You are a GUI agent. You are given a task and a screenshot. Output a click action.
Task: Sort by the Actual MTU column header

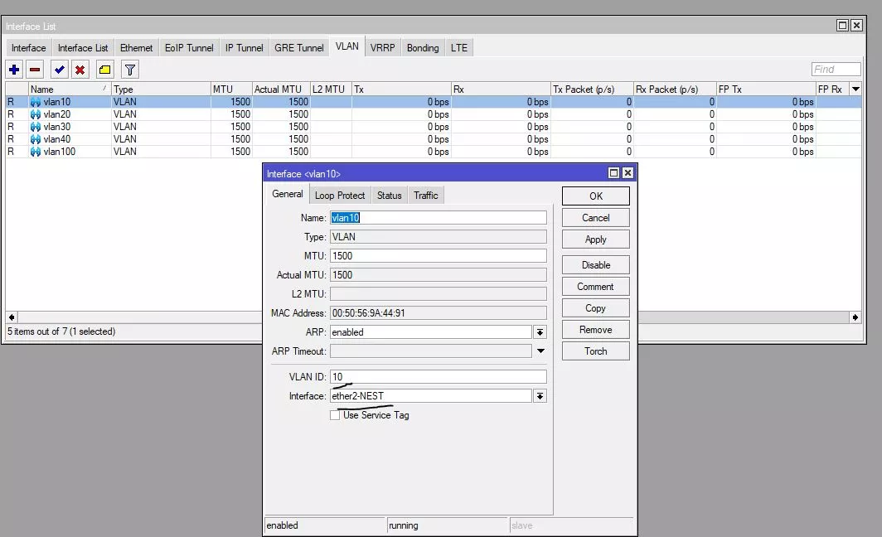click(281, 89)
